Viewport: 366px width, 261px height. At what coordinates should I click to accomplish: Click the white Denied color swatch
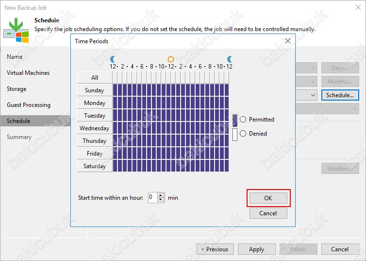coord(235,135)
